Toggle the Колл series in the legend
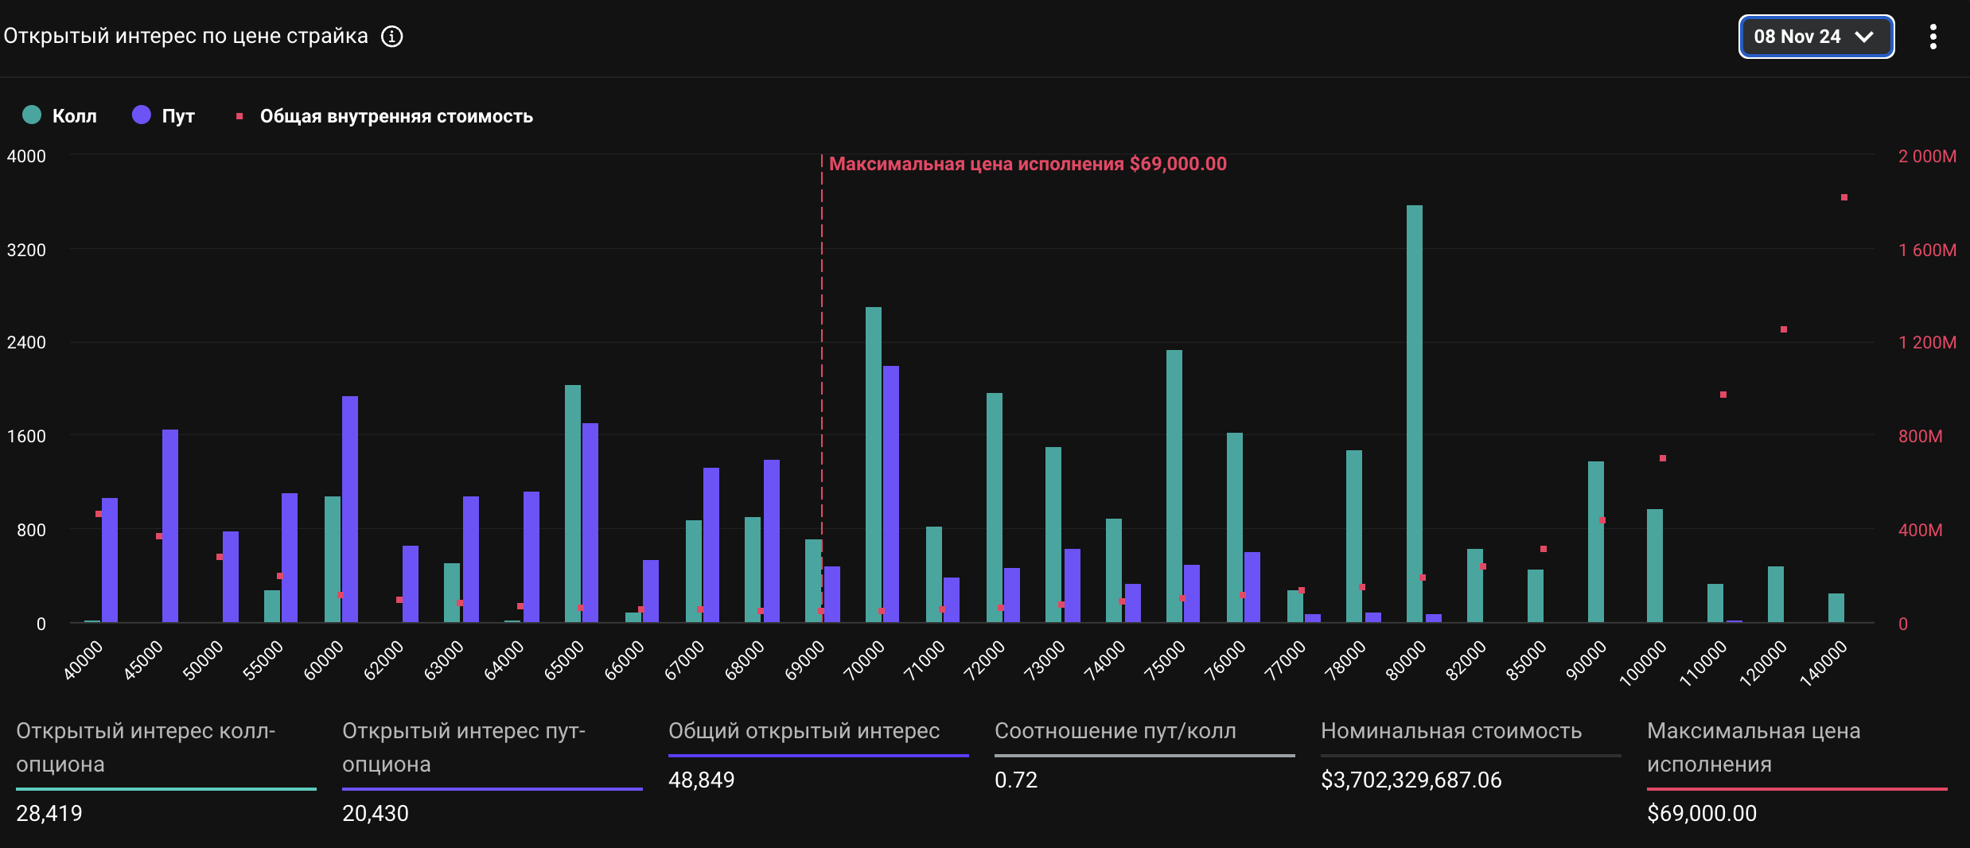 [x=60, y=116]
